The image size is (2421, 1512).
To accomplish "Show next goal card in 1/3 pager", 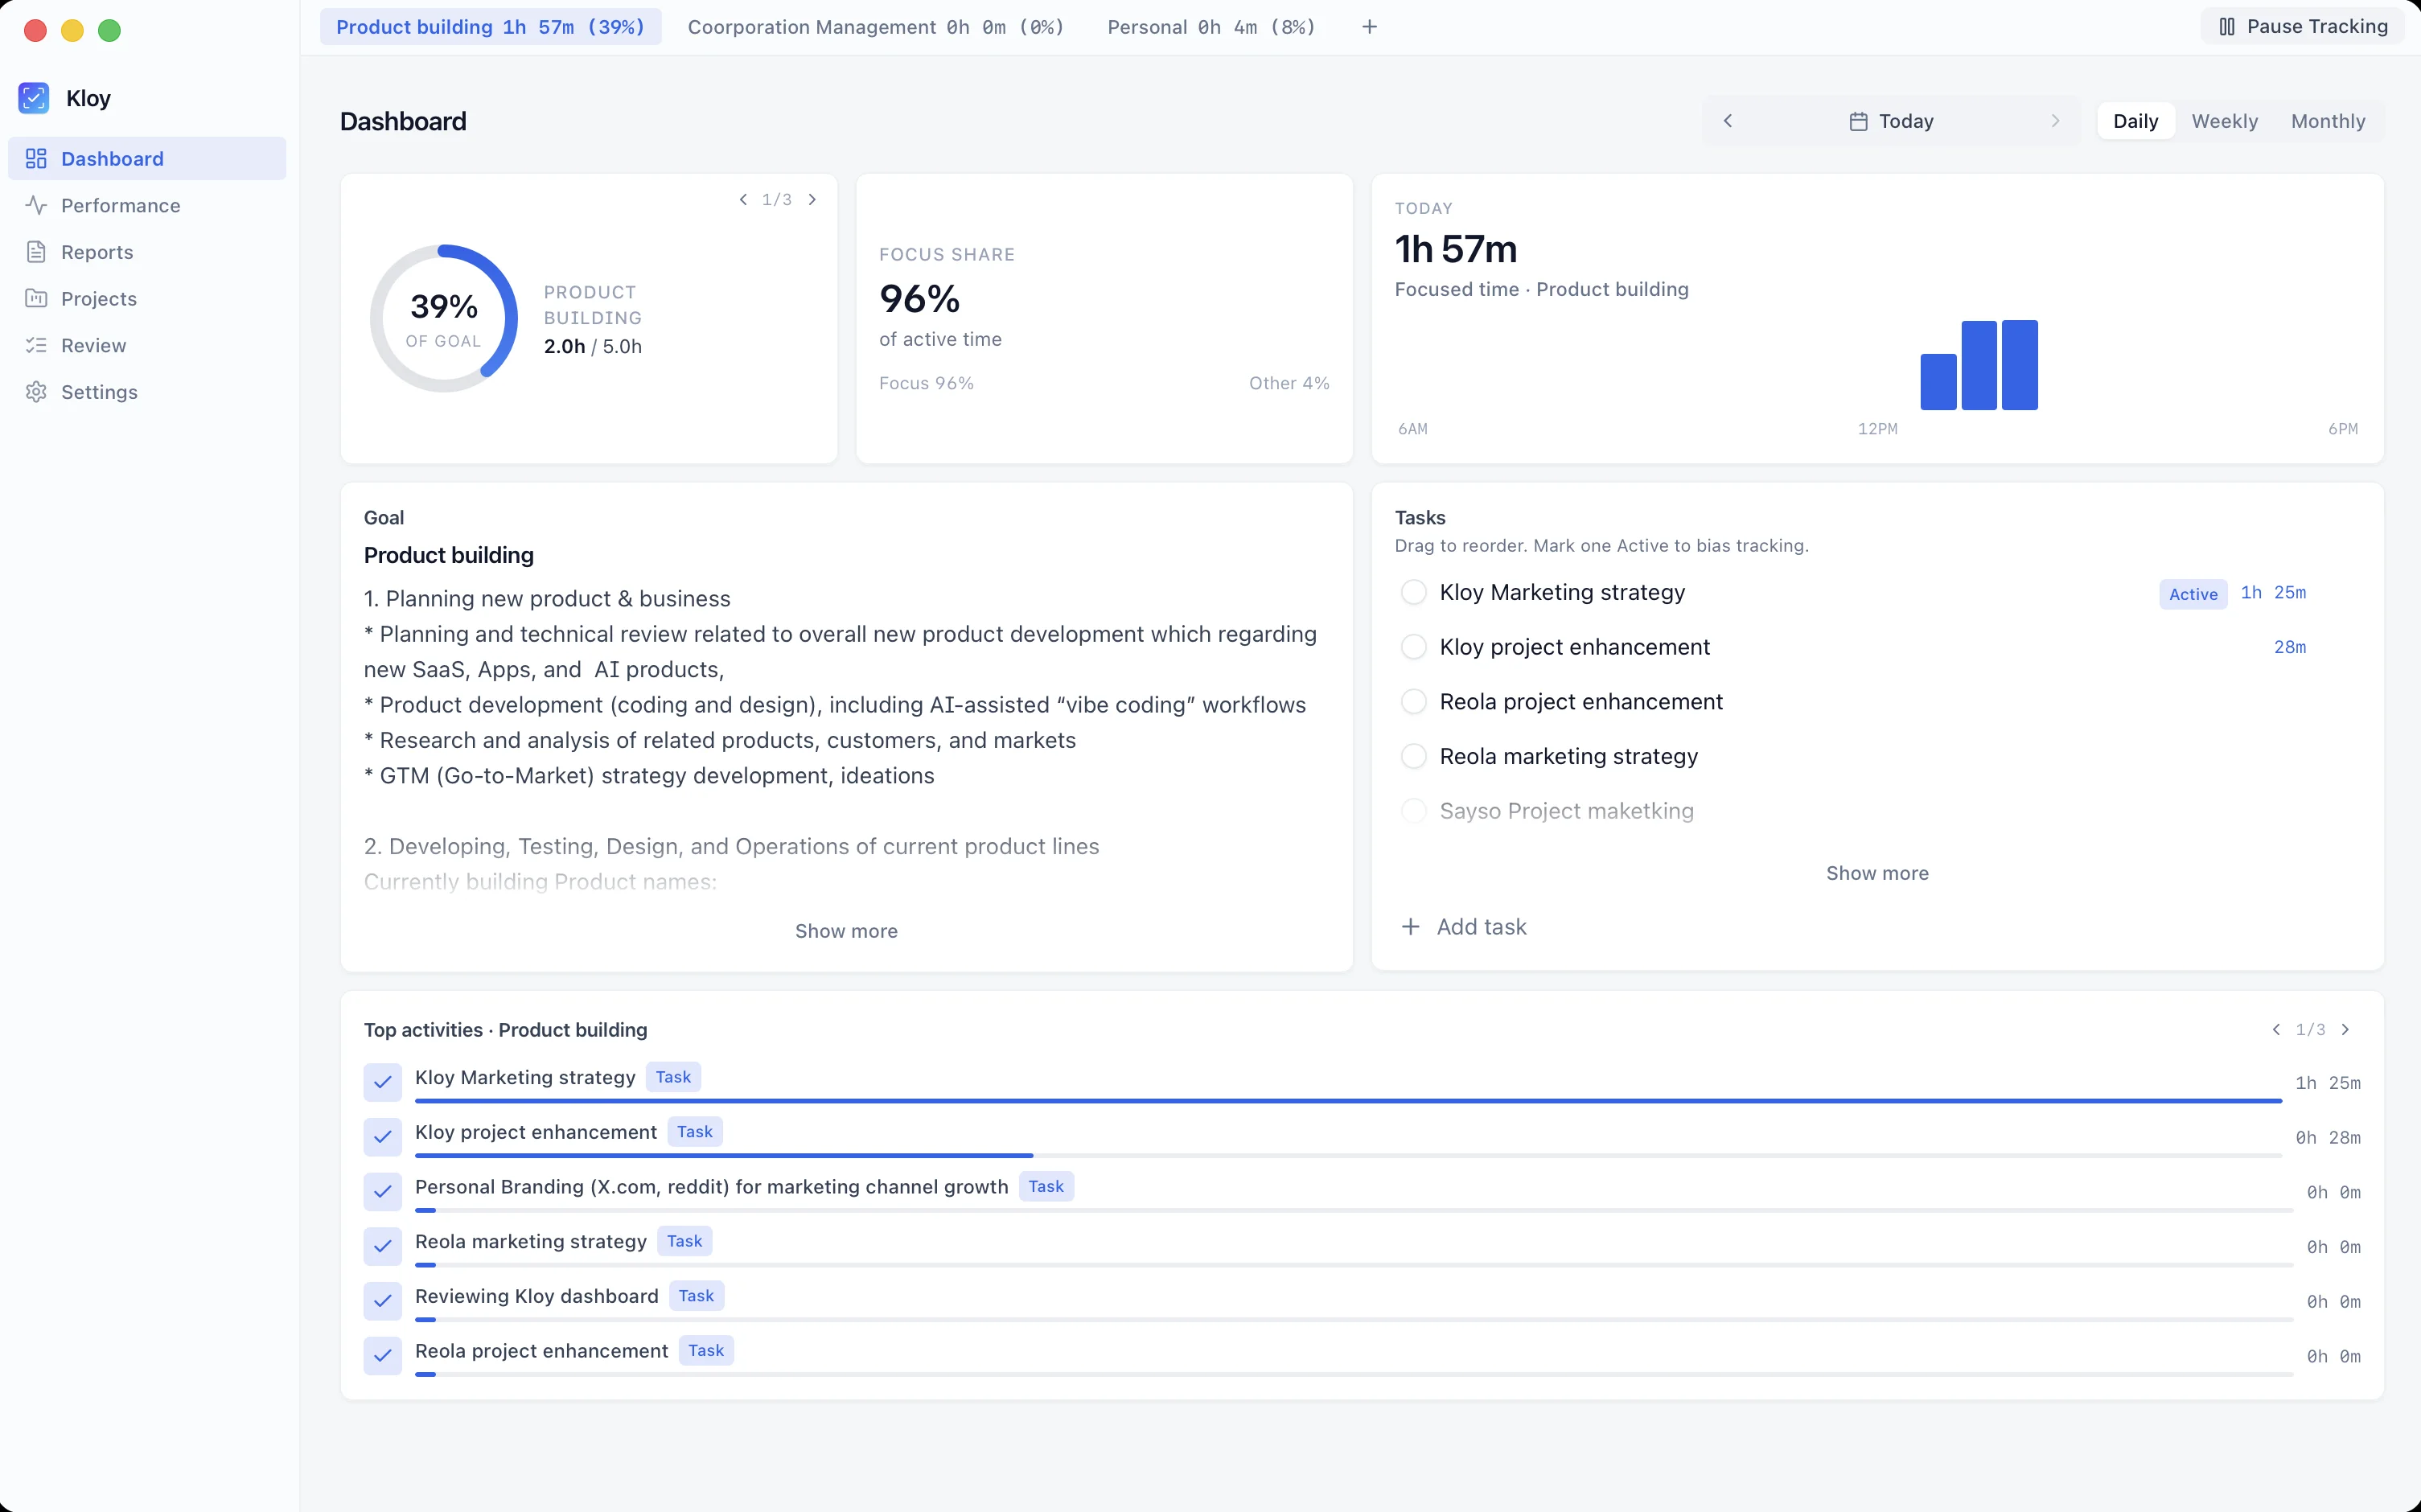I will pyautogui.click(x=812, y=199).
